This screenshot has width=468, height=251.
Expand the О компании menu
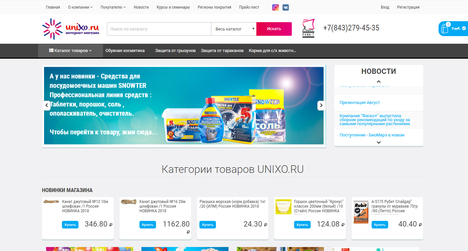coord(80,7)
